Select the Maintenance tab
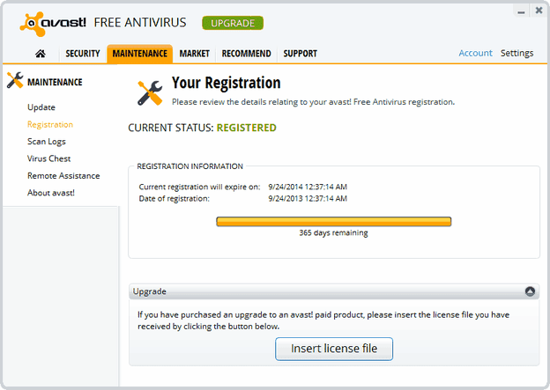Viewport: 550px width, 390px height. click(x=139, y=54)
